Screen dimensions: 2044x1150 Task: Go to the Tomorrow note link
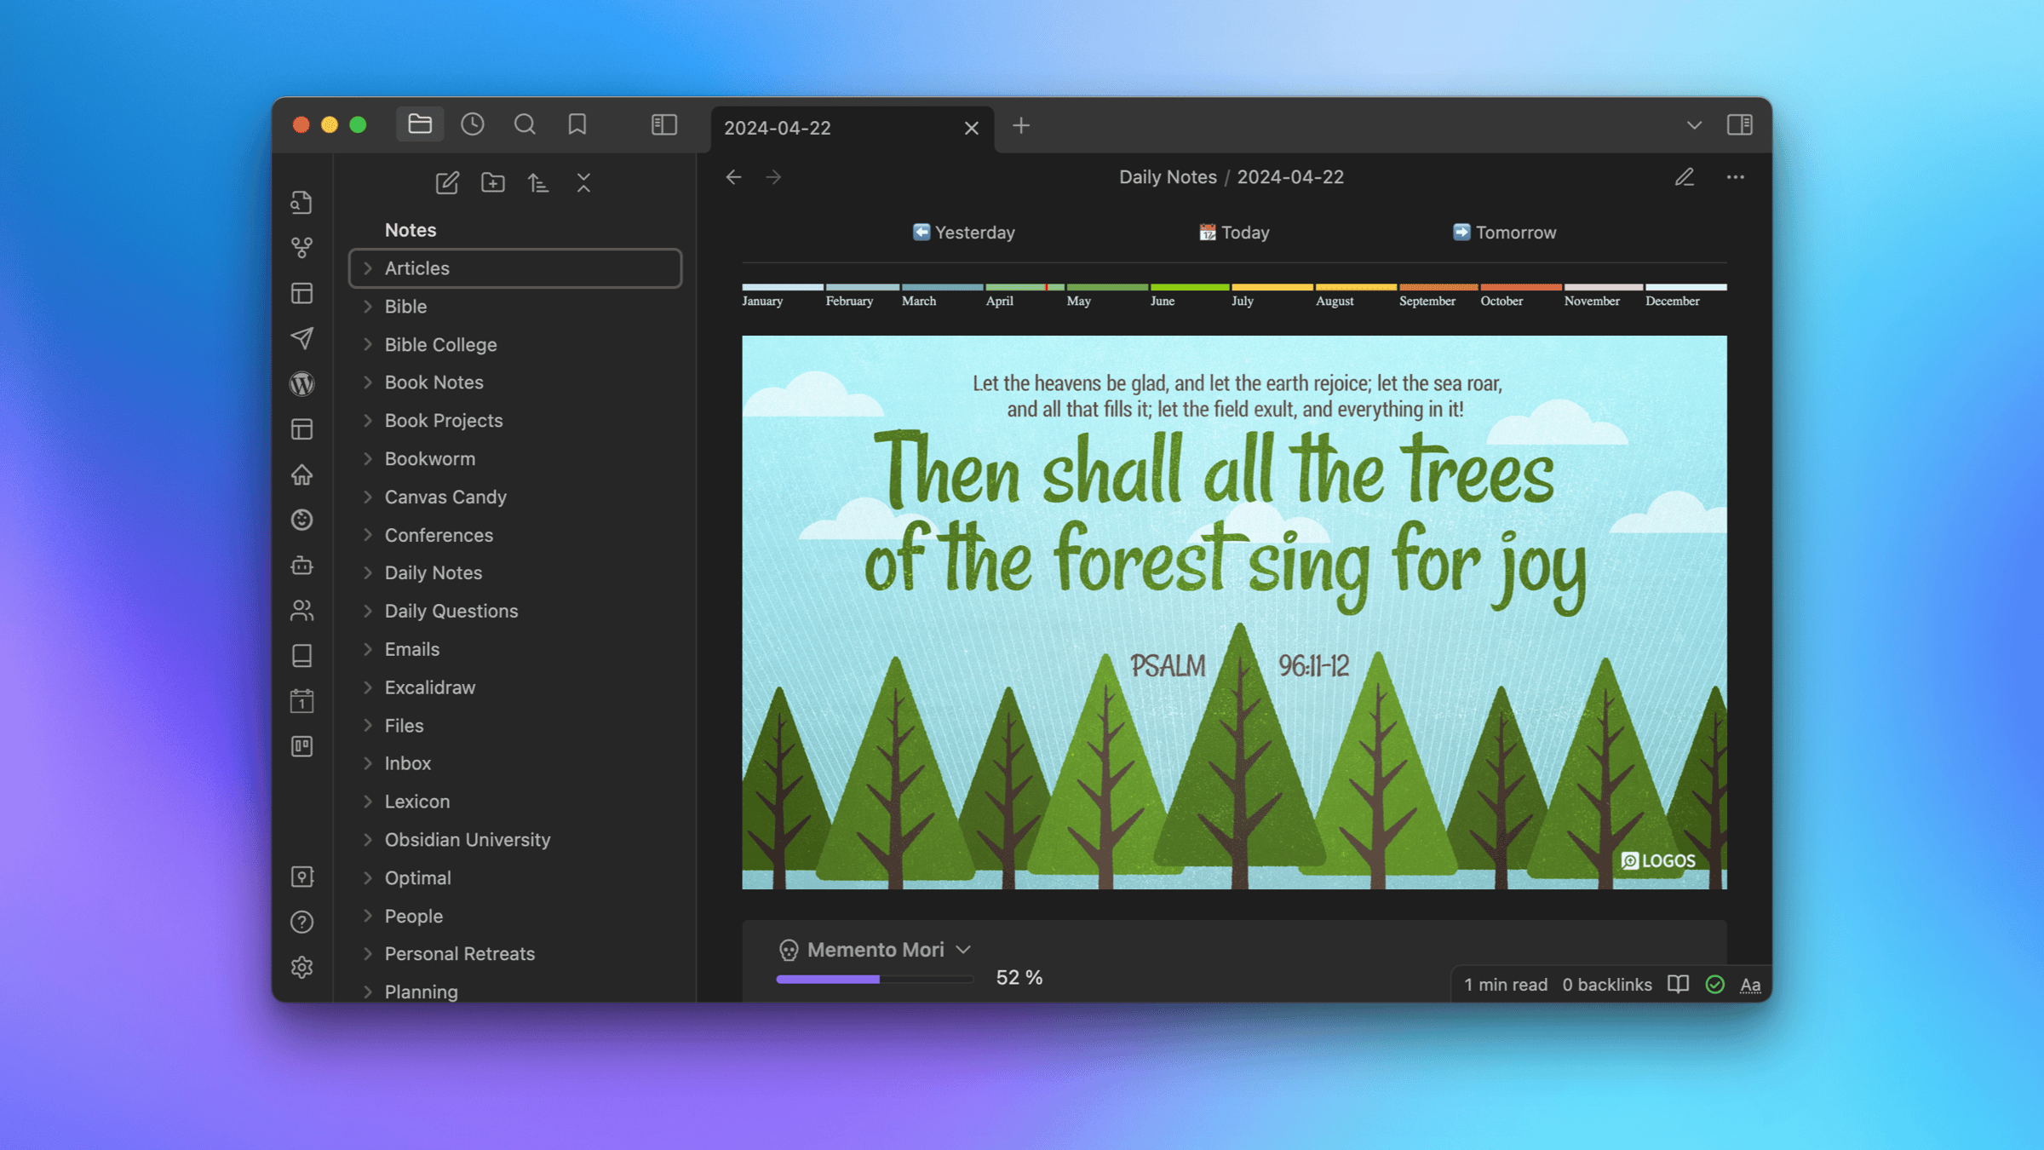coord(1504,233)
